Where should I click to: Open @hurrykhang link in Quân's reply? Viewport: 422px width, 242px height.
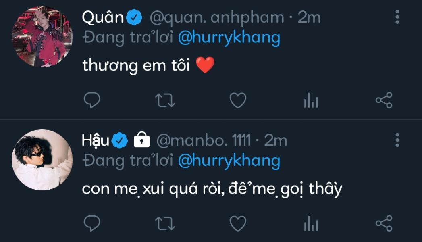click(229, 38)
